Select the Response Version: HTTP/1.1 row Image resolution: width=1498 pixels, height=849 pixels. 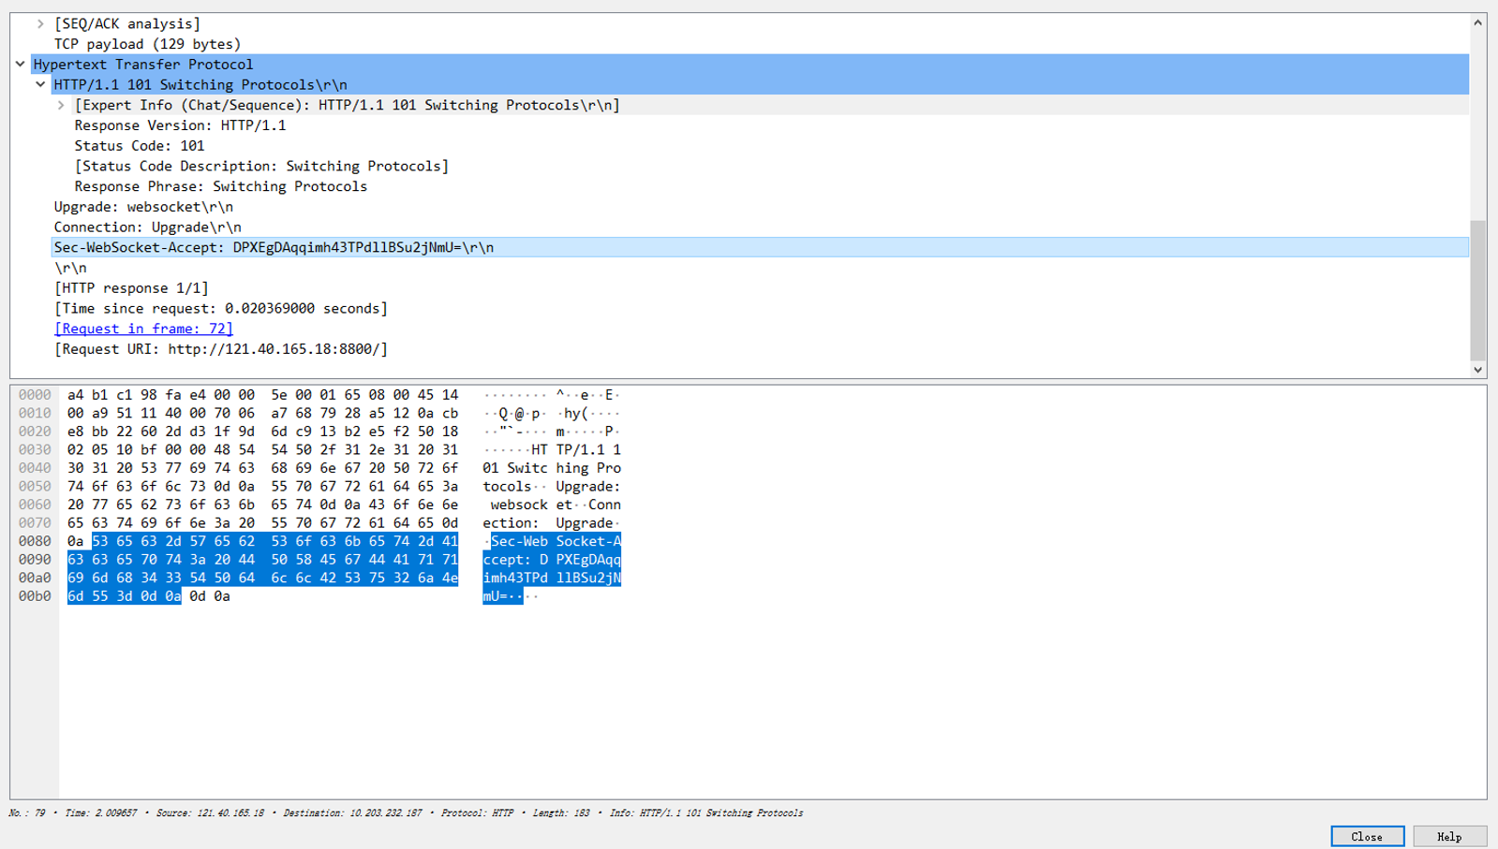pyautogui.click(x=180, y=125)
